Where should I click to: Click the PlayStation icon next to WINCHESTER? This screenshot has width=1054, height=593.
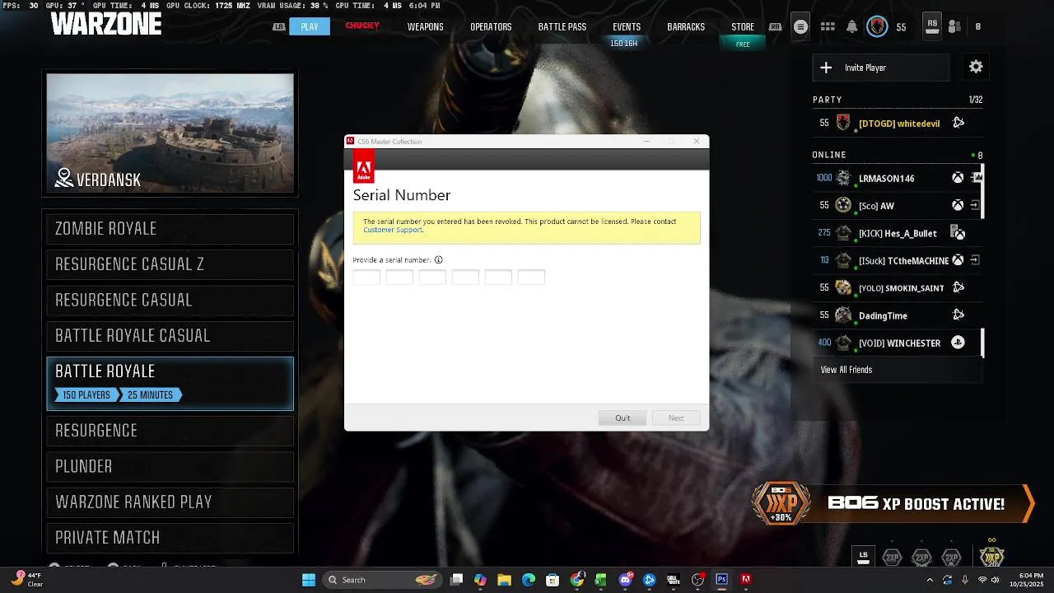pos(958,343)
